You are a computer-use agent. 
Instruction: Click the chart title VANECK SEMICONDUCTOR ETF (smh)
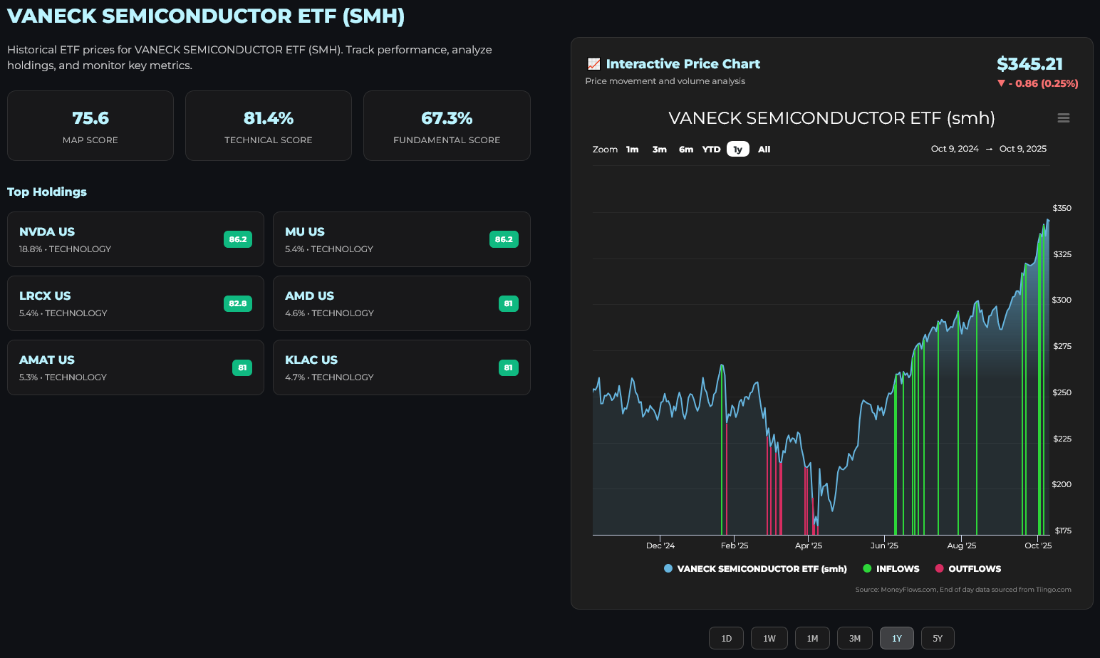click(831, 118)
